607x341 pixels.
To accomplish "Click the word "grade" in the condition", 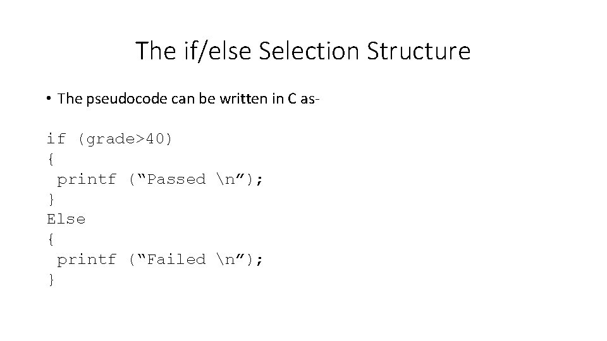I will [107, 139].
